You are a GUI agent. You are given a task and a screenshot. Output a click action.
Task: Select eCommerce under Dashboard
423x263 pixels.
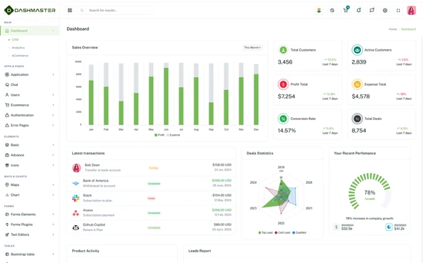click(20, 56)
